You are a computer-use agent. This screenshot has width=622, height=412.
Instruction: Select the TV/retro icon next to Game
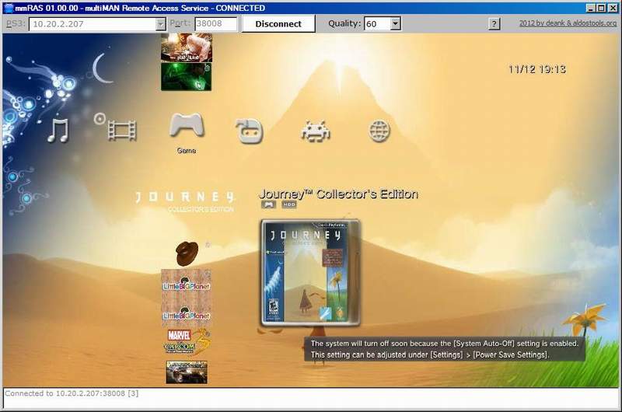250,131
